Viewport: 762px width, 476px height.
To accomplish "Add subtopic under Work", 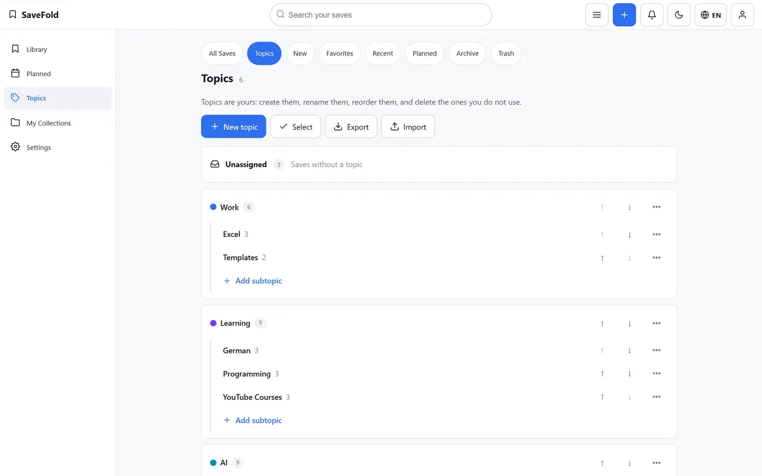I will [x=252, y=281].
